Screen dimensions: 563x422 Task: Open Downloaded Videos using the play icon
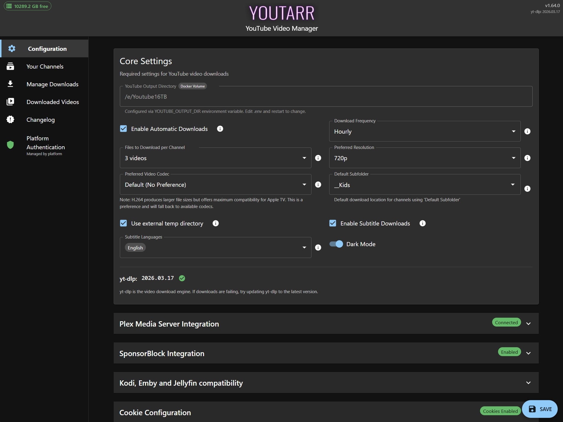pyautogui.click(x=10, y=102)
